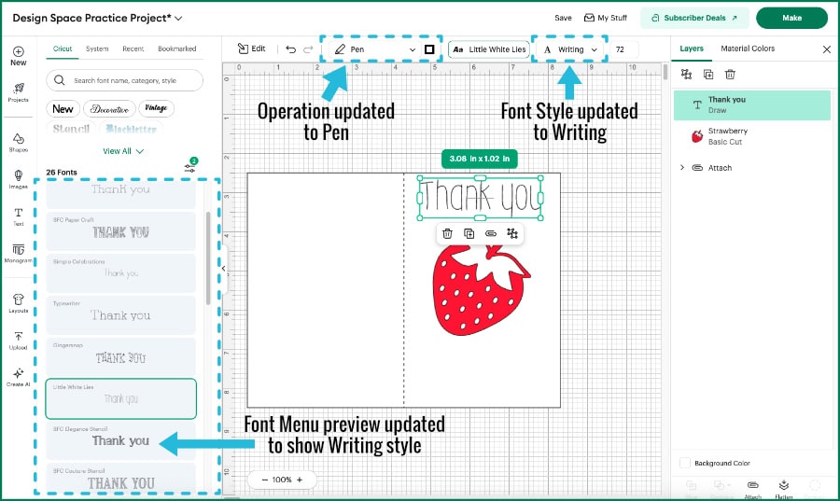Open the Layouts tool
Screen dimensions: 840x501
tap(19, 303)
